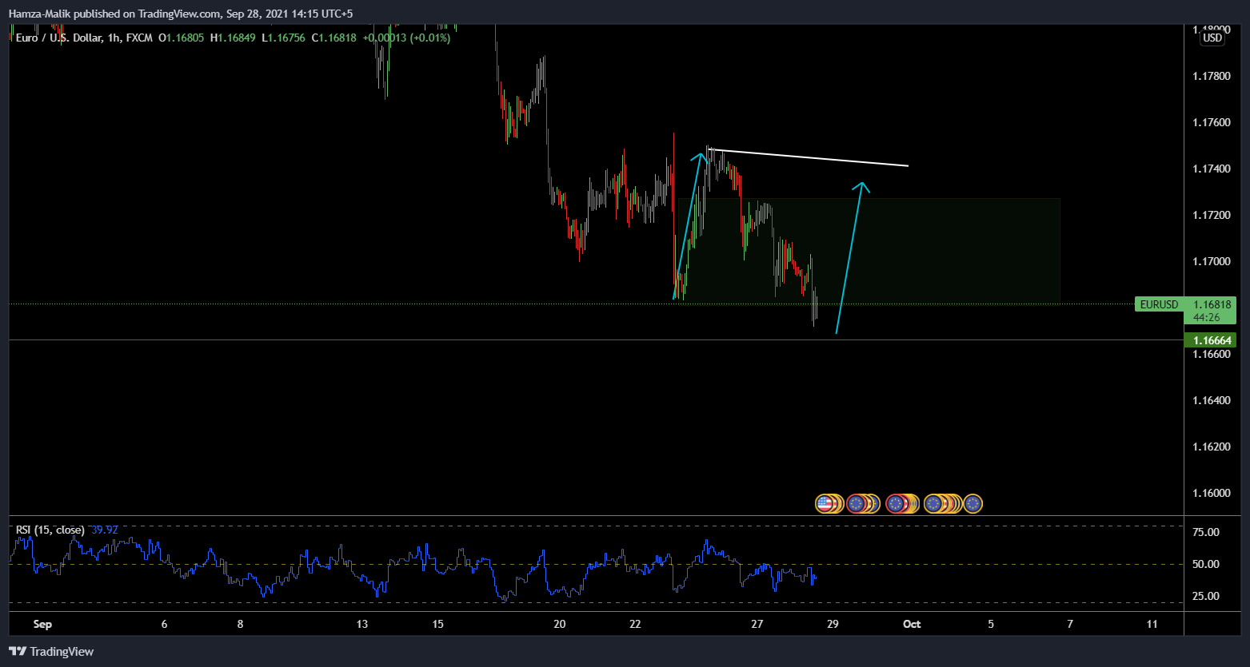The height and width of the screenshot is (667, 1250).
Task: Click the date label 13 on time axis
Action: tap(361, 624)
